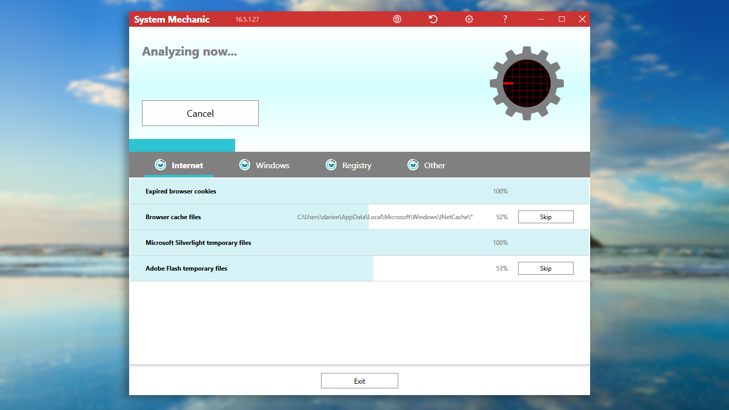Click the 53% progress value

[502, 269]
